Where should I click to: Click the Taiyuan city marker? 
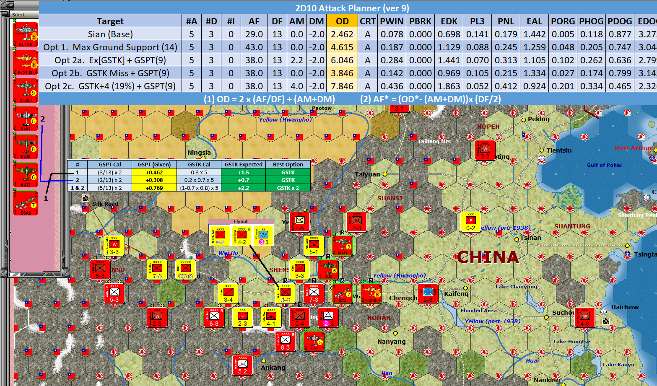pyautogui.click(x=385, y=174)
